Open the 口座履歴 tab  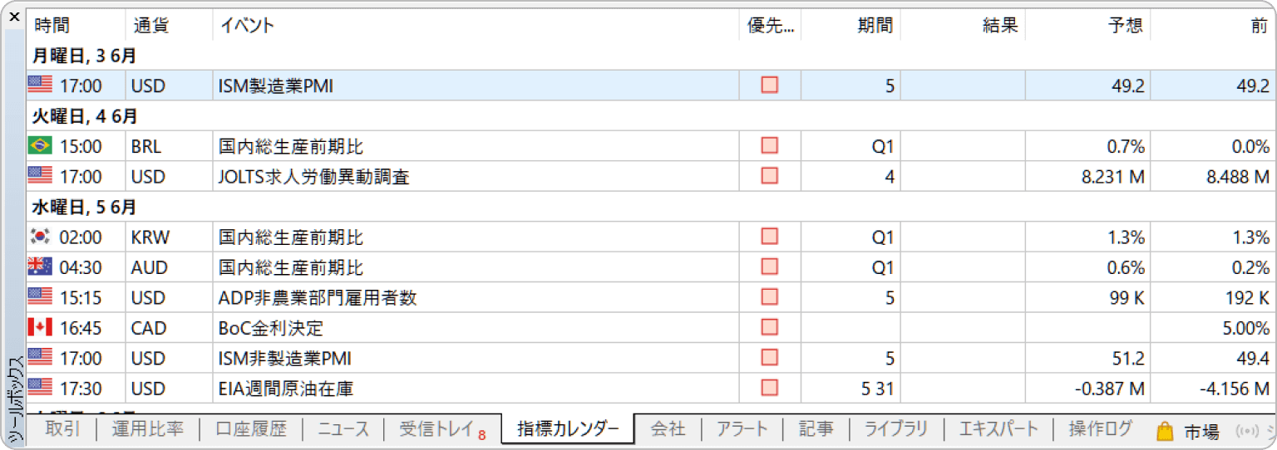[250, 429]
